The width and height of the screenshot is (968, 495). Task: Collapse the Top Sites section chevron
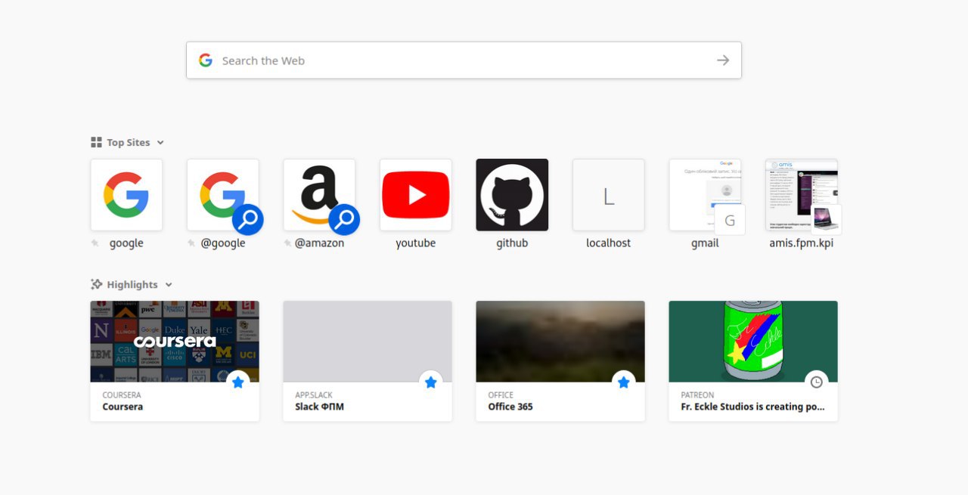pos(160,143)
